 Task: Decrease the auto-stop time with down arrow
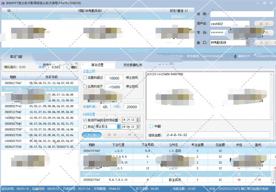click(138, 128)
